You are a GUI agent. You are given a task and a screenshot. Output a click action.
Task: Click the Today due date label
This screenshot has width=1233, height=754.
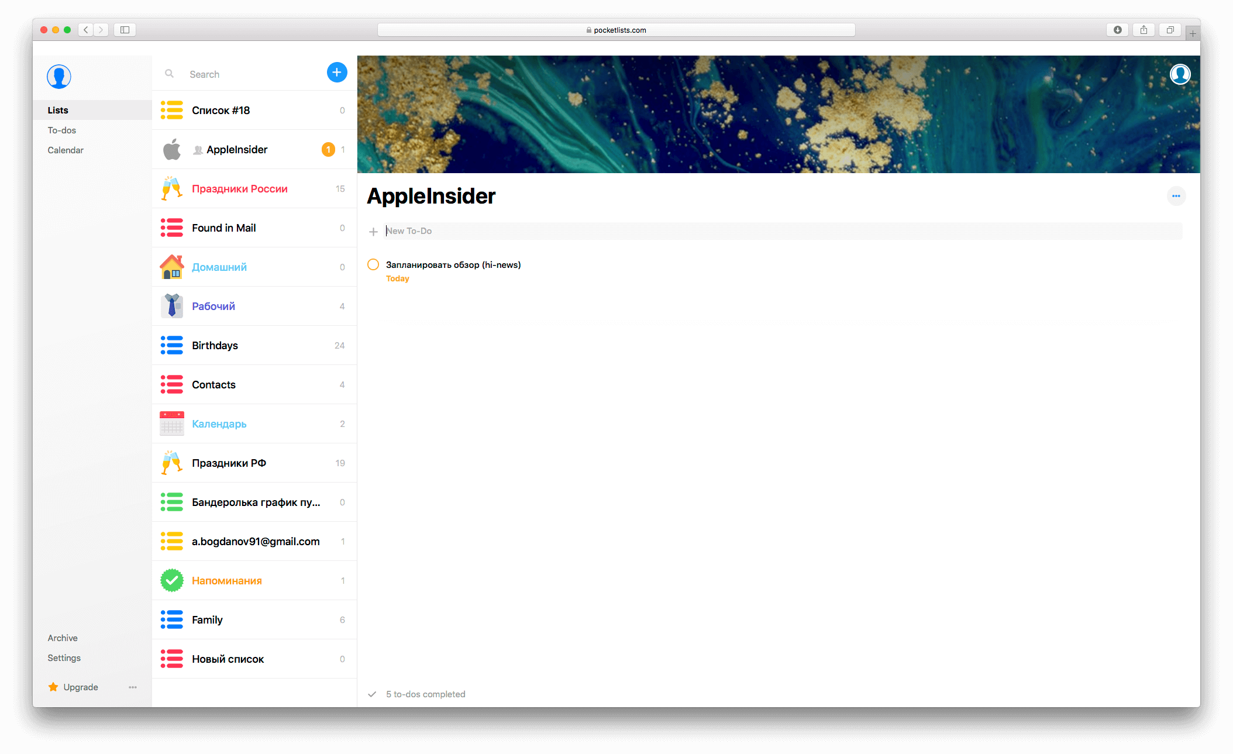click(398, 278)
